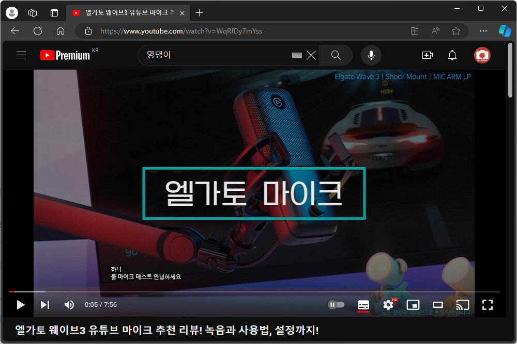The width and height of the screenshot is (517, 344).
Task: Open browser Settings and more menu
Action: (483, 31)
